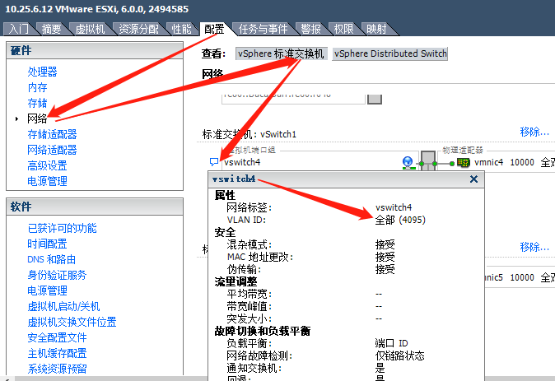The width and height of the screenshot is (555, 381).
Task: Open 系统资源预留 settings
Action: (x=57, y=369)
